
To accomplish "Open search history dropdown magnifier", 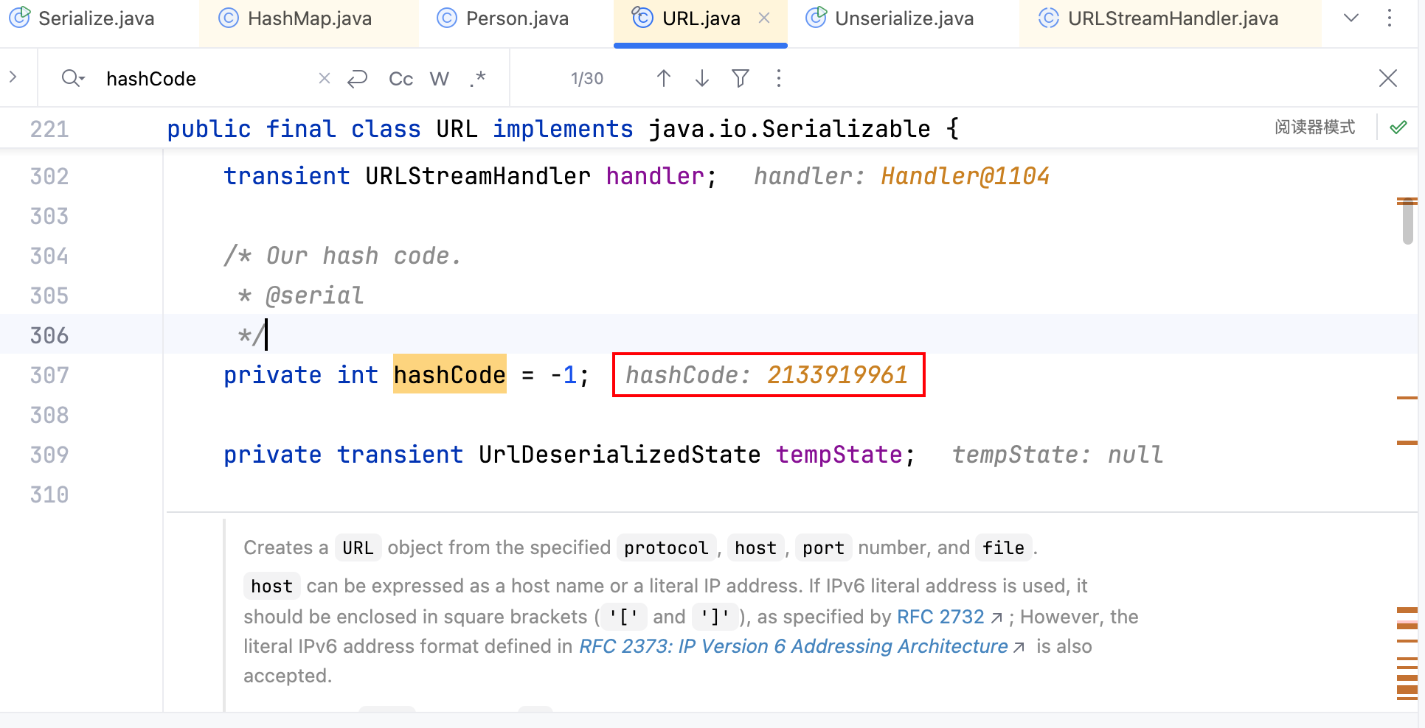I will pyautogui.click(x=73, y=78).
